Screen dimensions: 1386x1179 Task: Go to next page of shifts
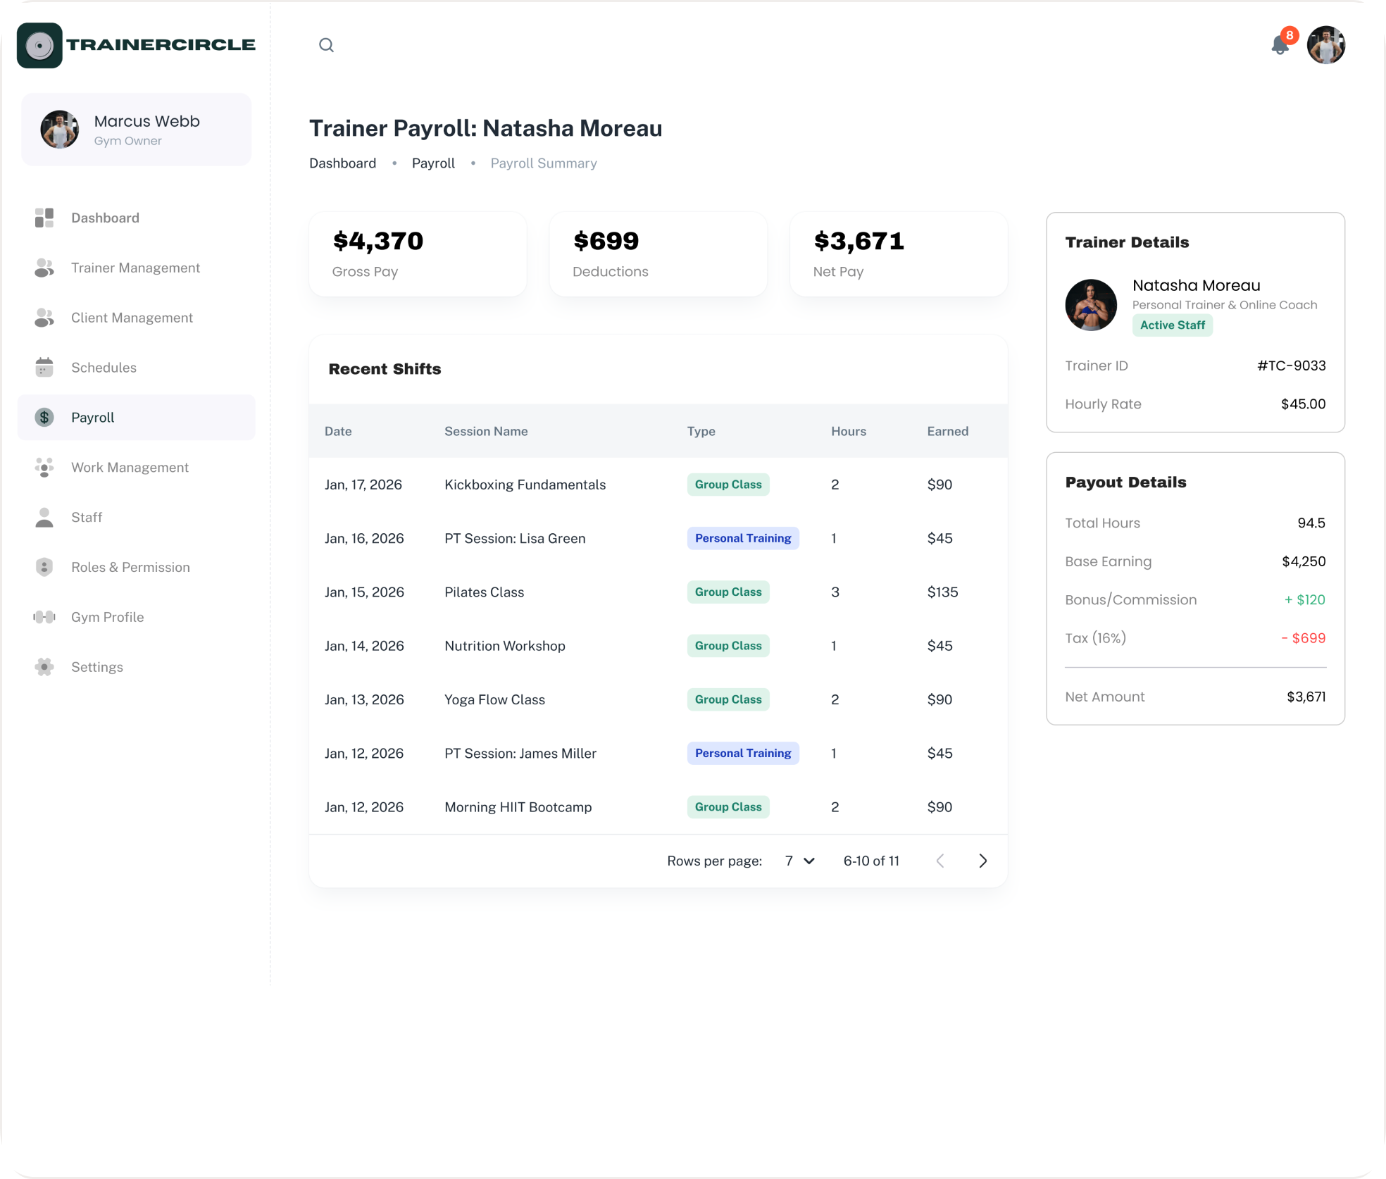pyautogui.click(x=983, y=861)
